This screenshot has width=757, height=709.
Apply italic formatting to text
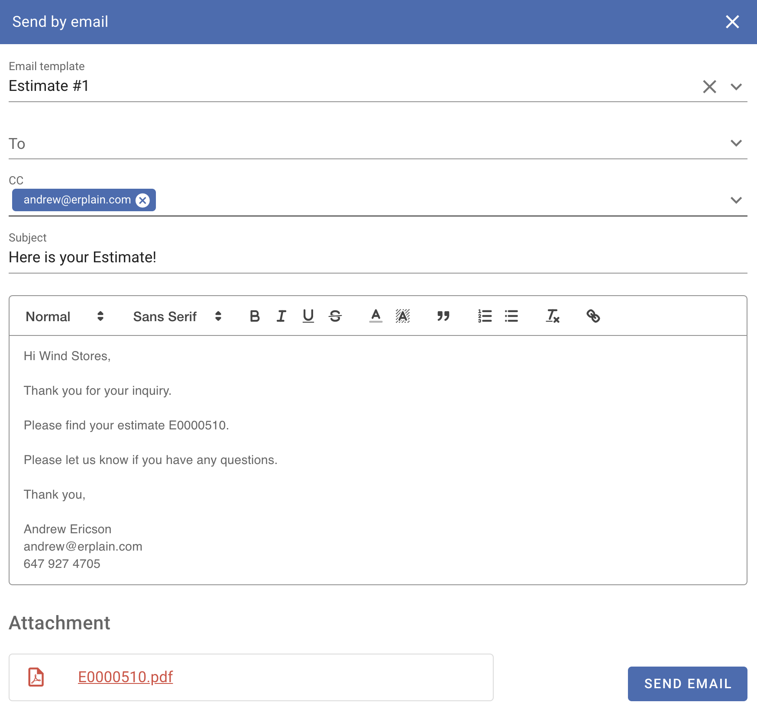tap(281, 316)
